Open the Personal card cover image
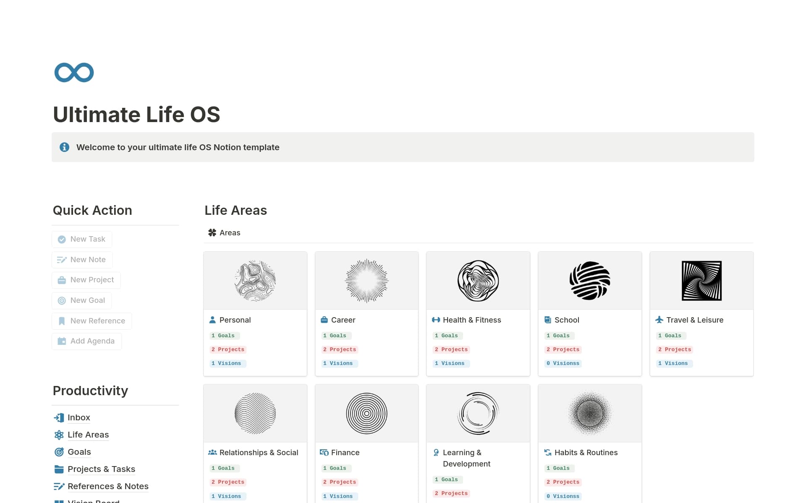The width and height of the screenshot is (806, 503). 255,281
